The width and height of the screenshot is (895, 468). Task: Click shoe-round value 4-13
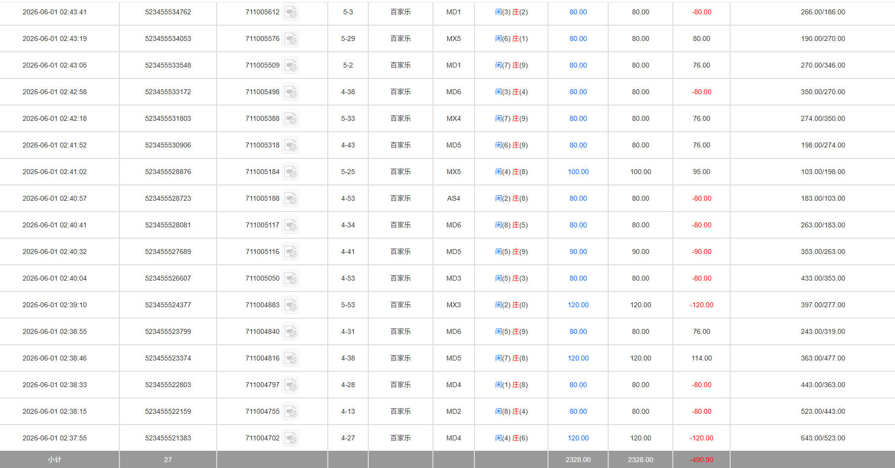point(348,411)
